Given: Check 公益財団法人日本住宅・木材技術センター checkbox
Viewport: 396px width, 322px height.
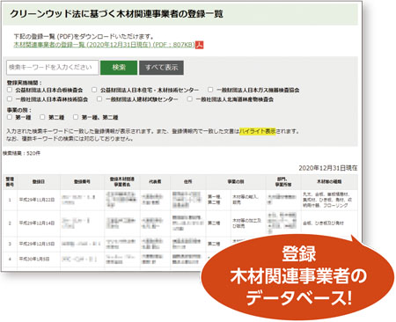Looking at the screenshot, I should tap(94, 90).
